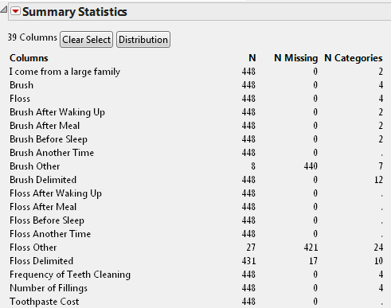This screenshot has width=391, height=308.
Task: Click the Columns header
Action: tap(29, 58)
